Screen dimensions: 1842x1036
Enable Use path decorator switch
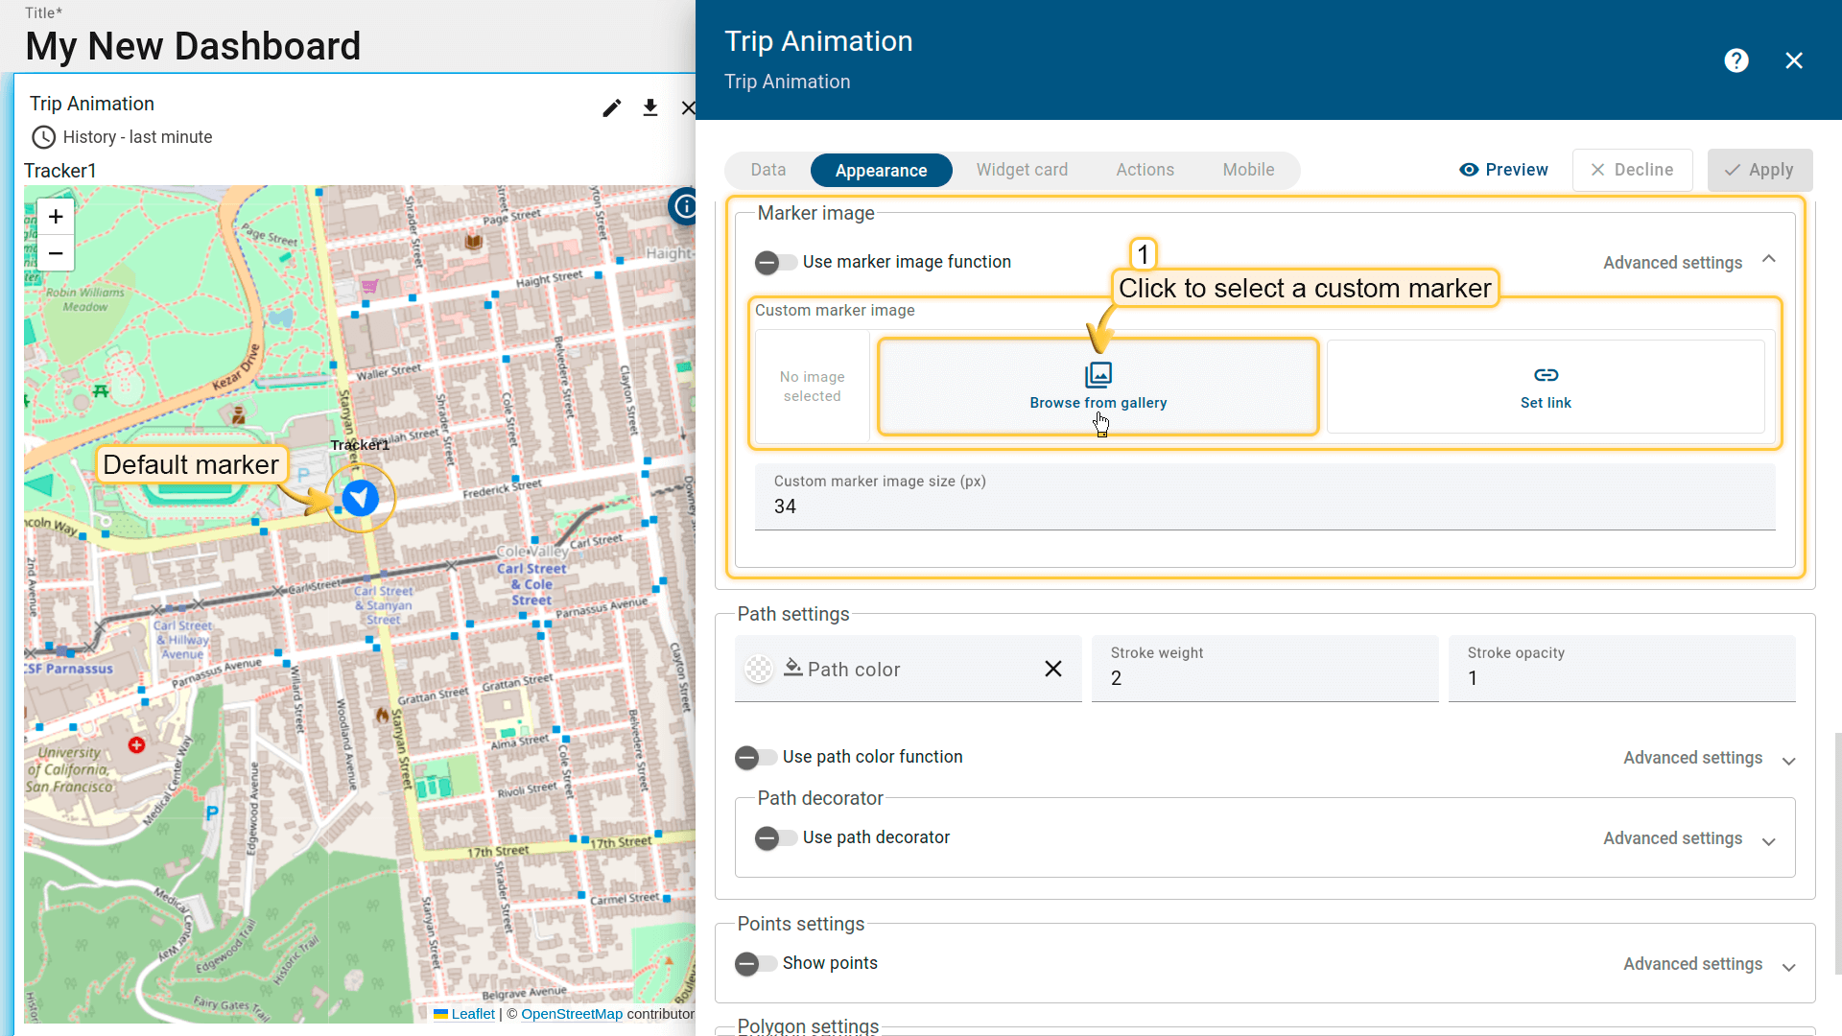[x=775, y=838]
